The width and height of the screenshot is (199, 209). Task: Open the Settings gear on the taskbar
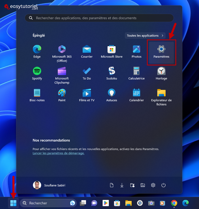[x=140, y=203]
